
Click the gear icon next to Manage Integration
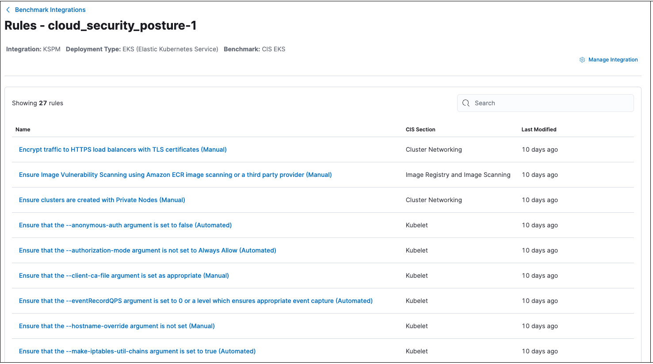coord(582,59)
